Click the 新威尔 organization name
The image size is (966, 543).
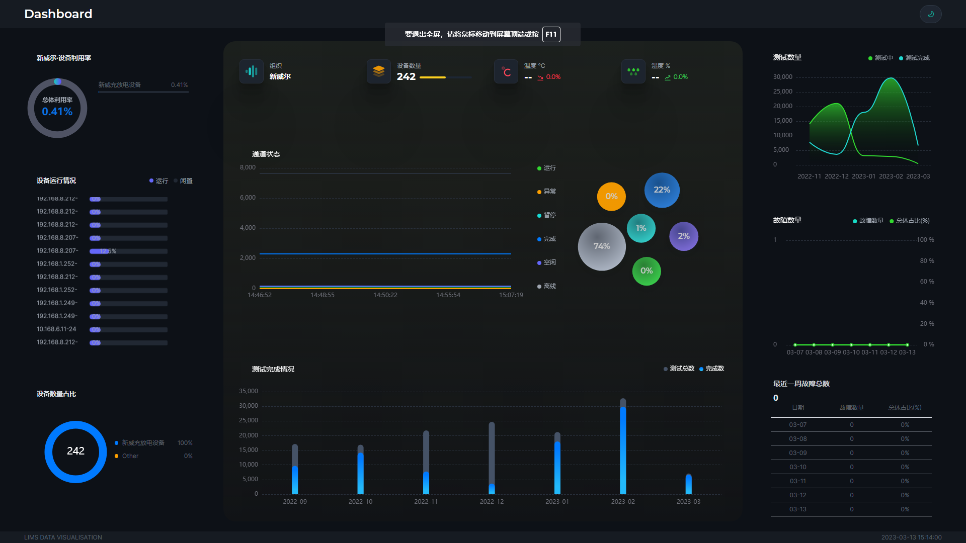coord(280,77)
